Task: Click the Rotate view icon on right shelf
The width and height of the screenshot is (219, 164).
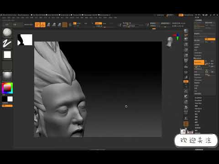Action: point(186,108)
